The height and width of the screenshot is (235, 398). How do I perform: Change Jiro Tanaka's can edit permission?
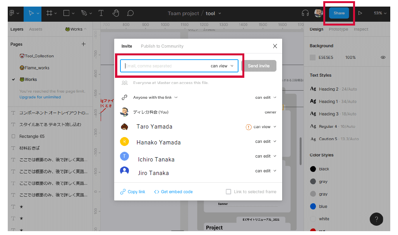[x=266, y=171]
